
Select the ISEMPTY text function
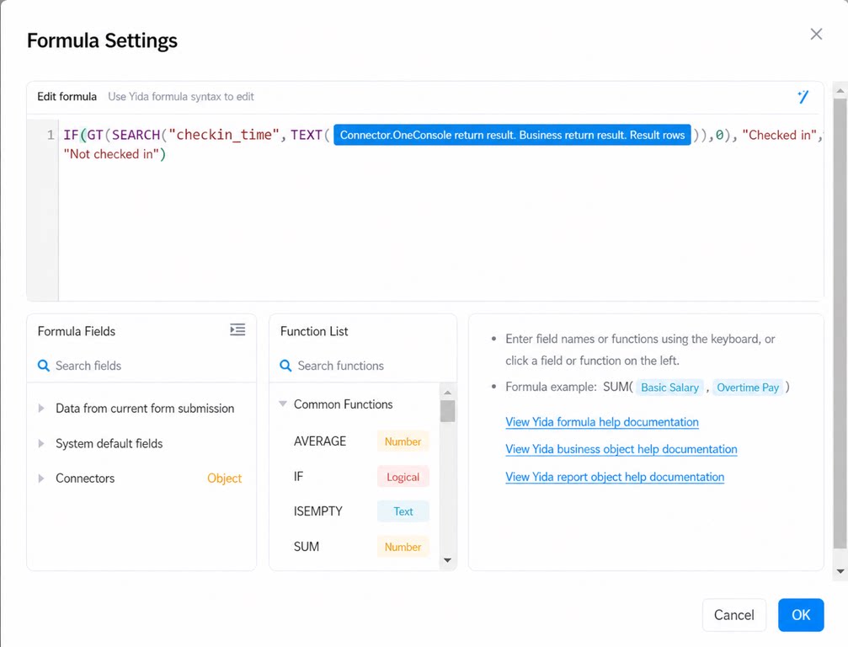(x=360, y=511)
